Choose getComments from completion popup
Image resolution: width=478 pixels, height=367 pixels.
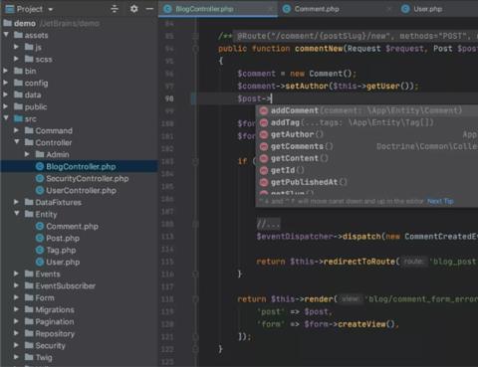tap(366, 146)
